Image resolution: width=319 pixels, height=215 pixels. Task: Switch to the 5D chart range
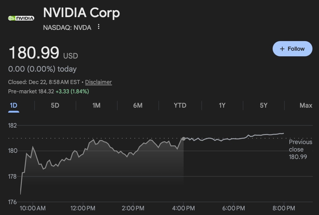point(55,105)
